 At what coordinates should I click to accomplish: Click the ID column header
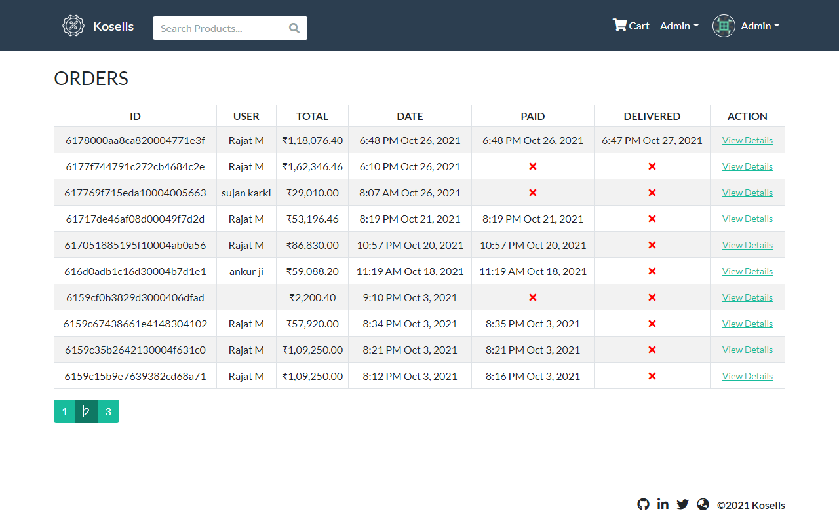point(135,116)
